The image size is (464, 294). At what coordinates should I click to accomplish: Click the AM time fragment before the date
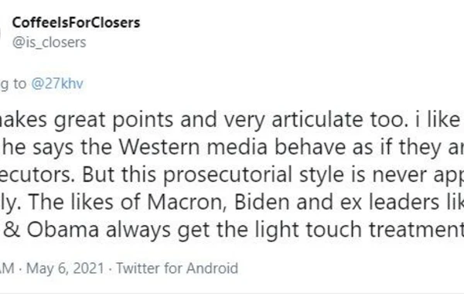point(7,268)
